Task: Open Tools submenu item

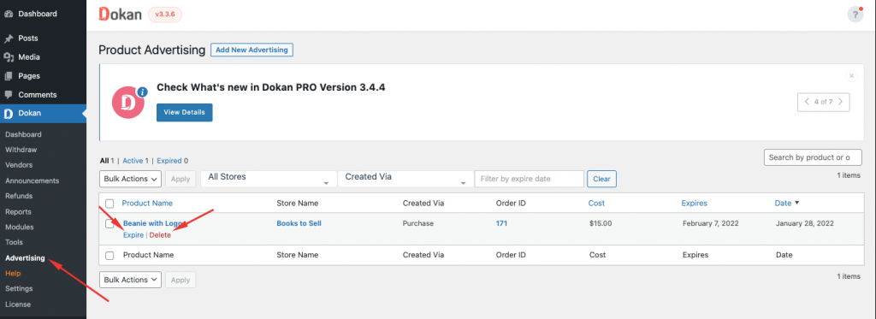Action: click(14, 243)
